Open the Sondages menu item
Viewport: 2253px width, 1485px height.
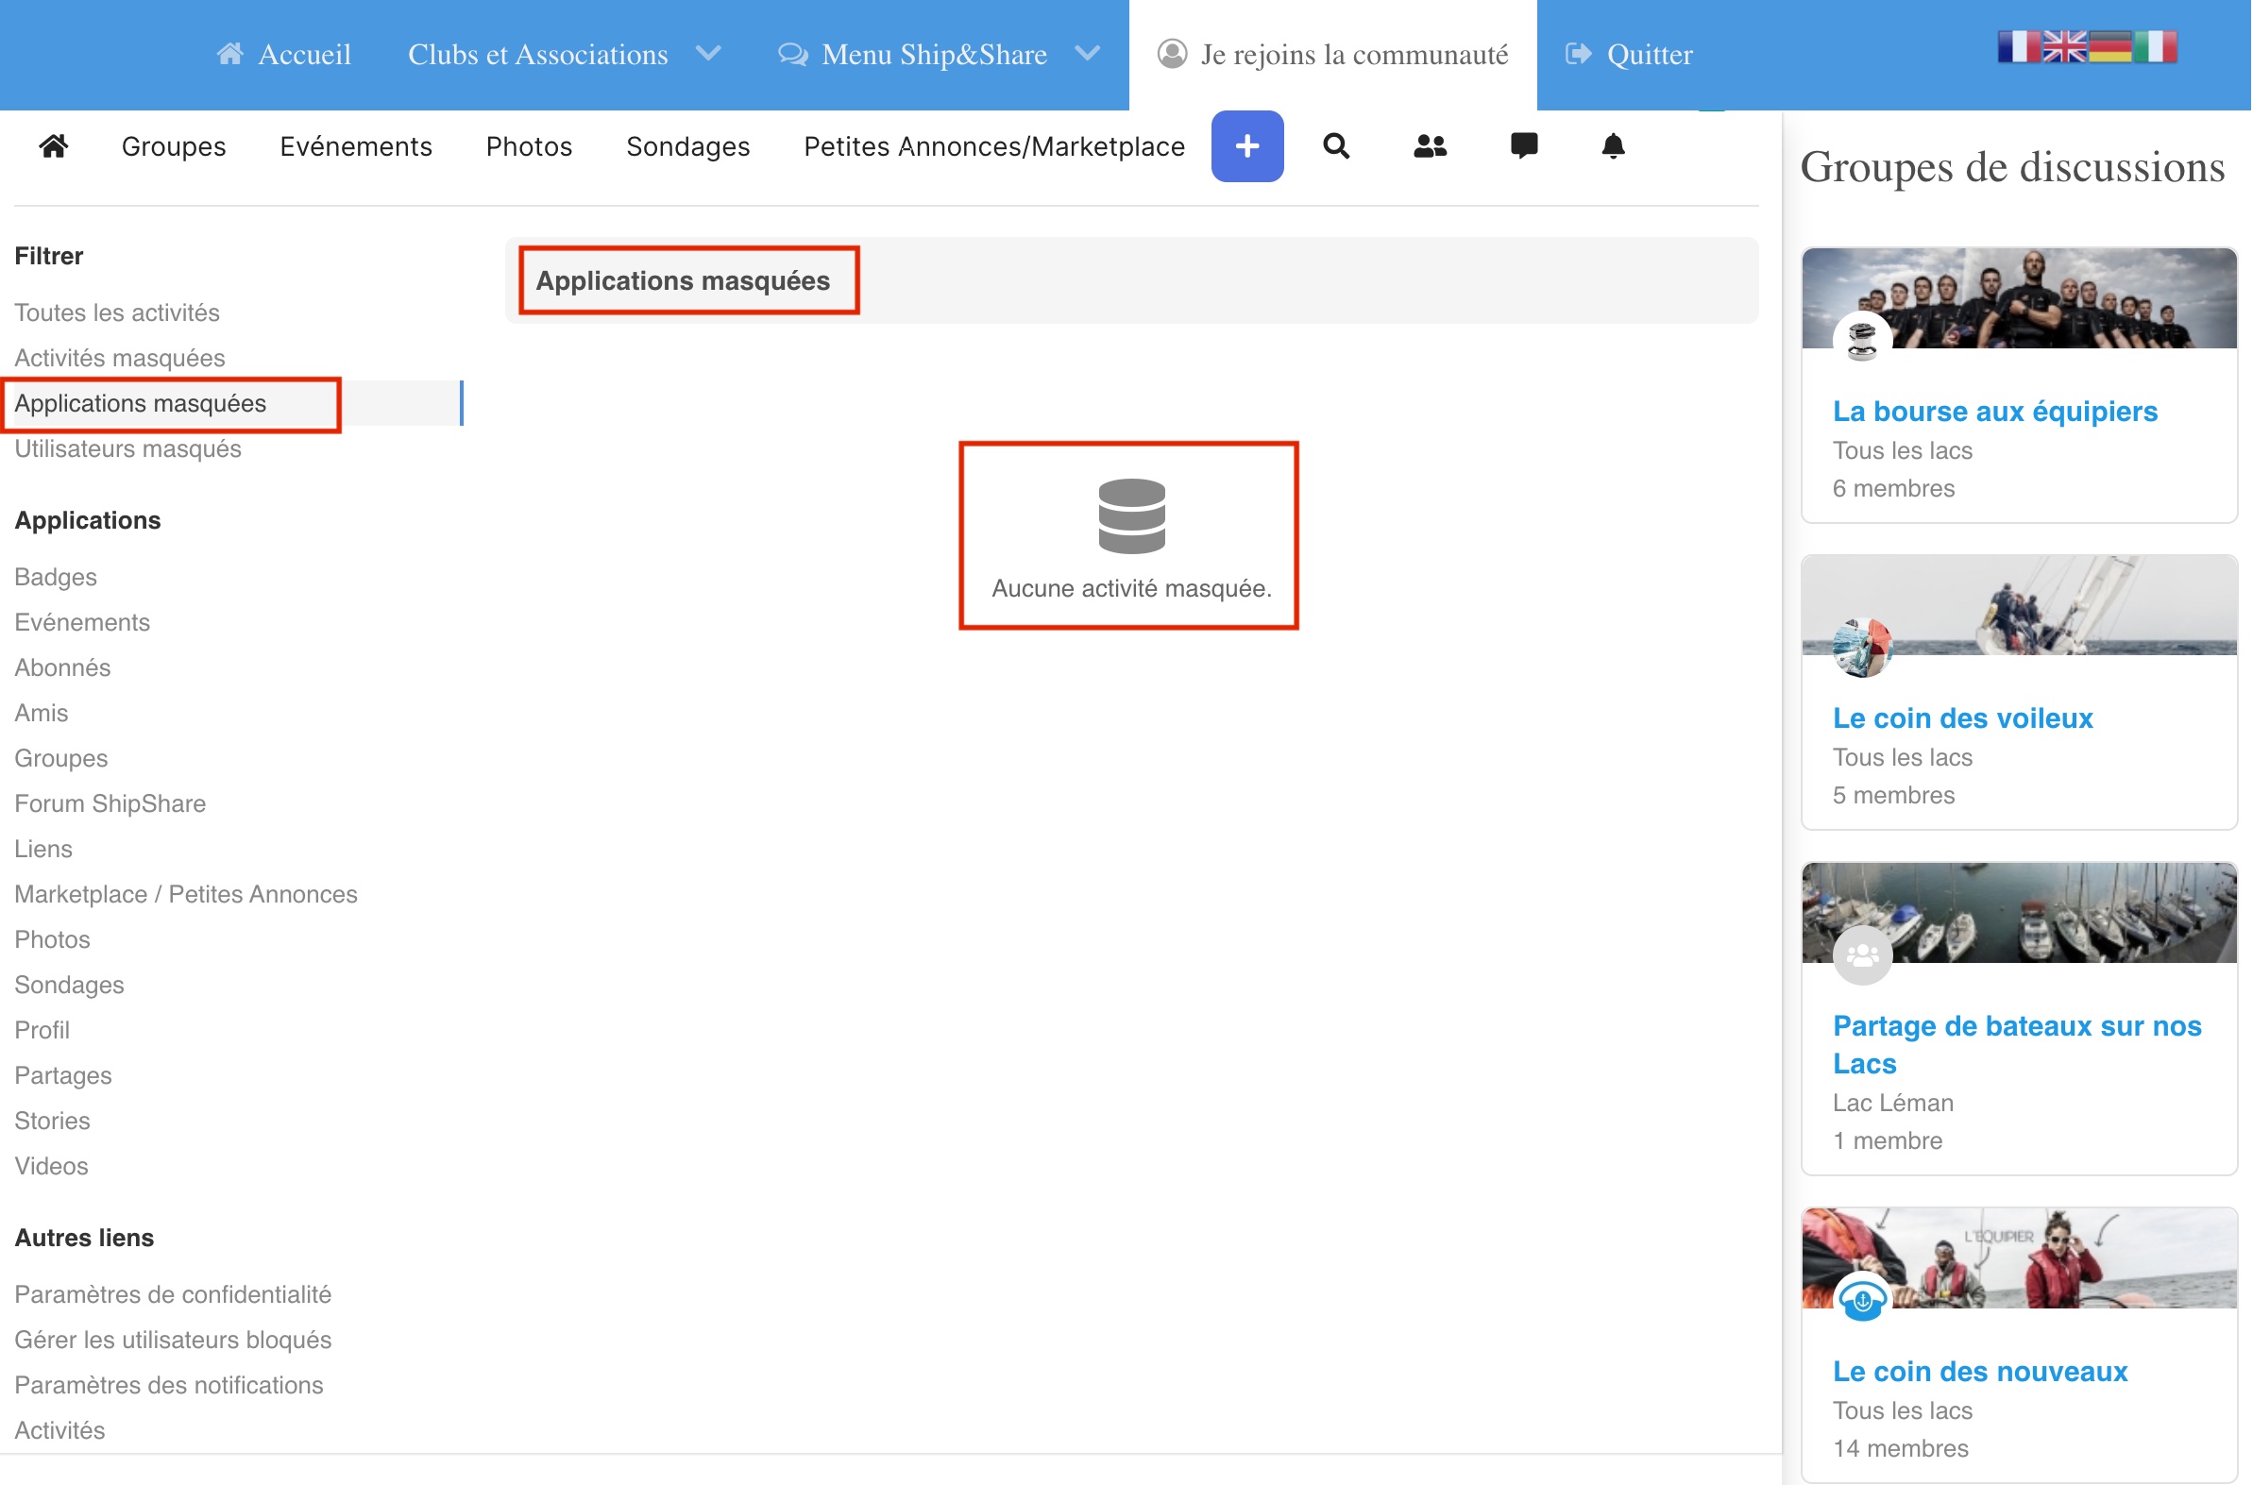pos(687,145)
